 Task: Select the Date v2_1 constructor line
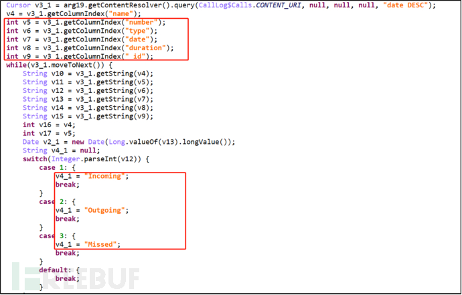click(x=129, y=142)
